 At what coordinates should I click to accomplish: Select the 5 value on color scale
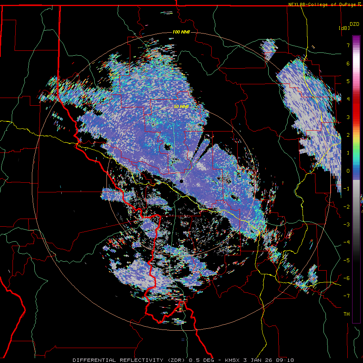coord(348,81)
